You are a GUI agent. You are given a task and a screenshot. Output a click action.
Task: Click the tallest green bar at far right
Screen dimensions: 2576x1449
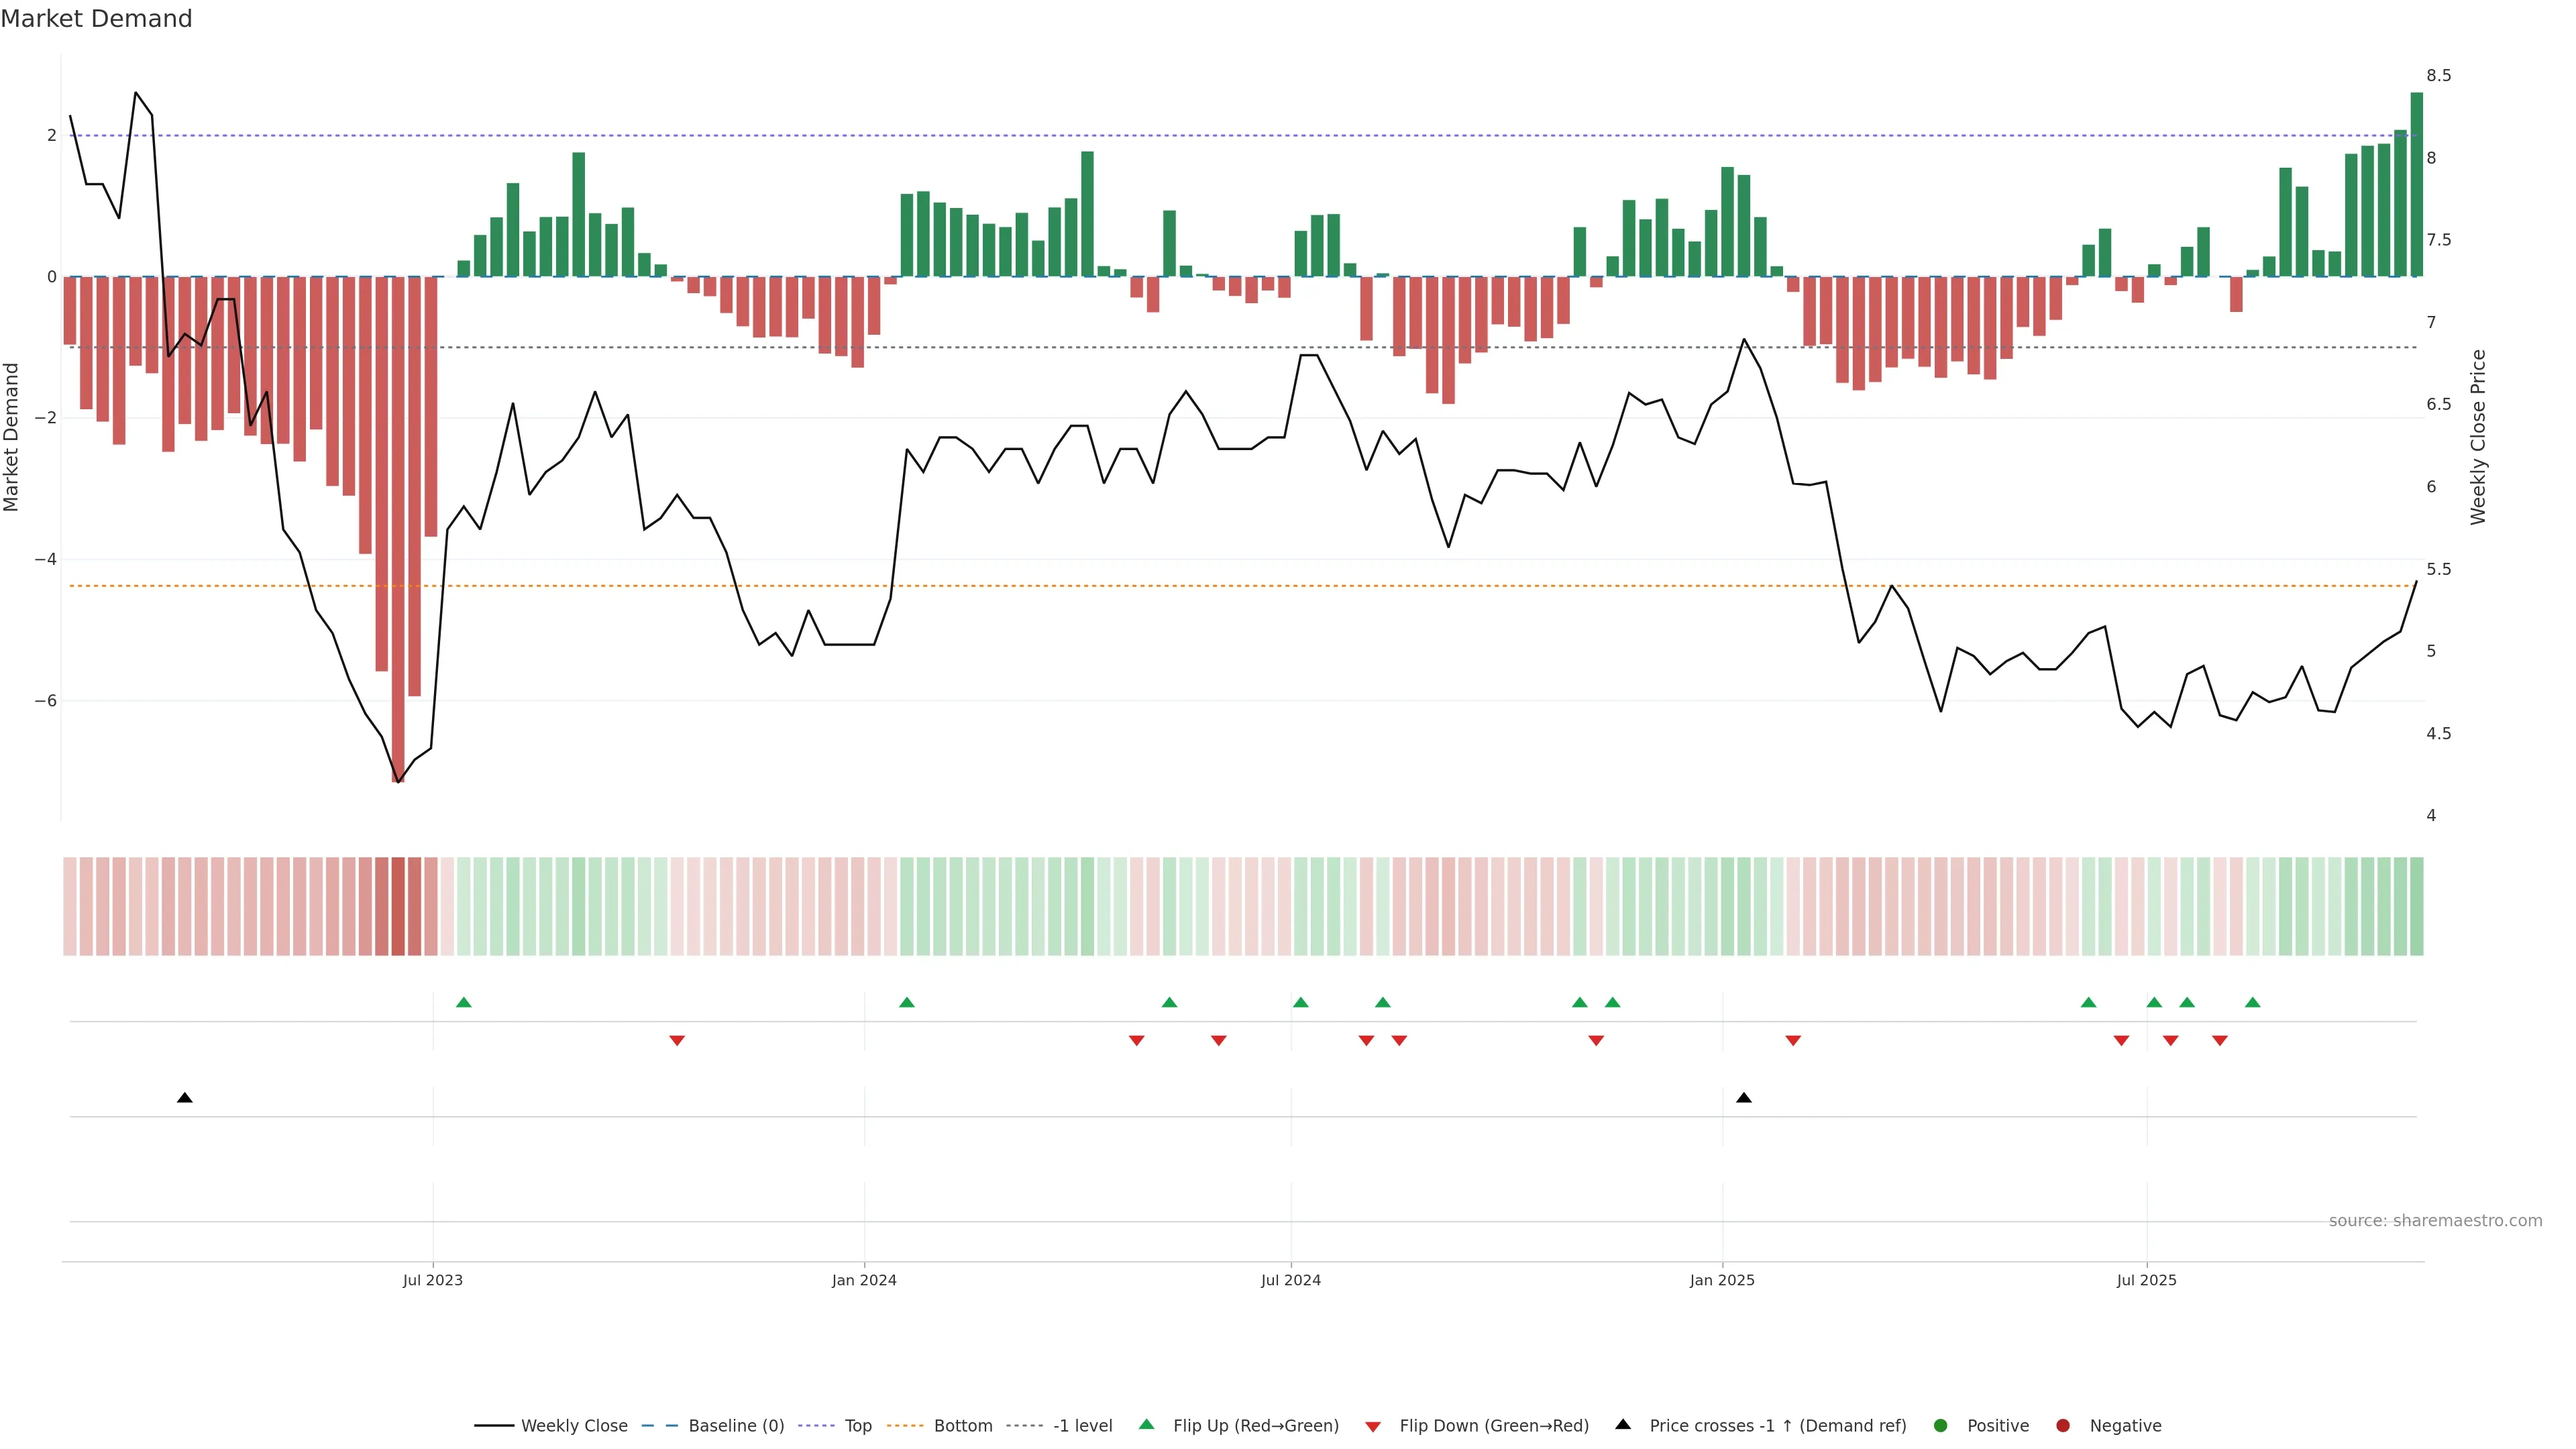click(2416, 185)
